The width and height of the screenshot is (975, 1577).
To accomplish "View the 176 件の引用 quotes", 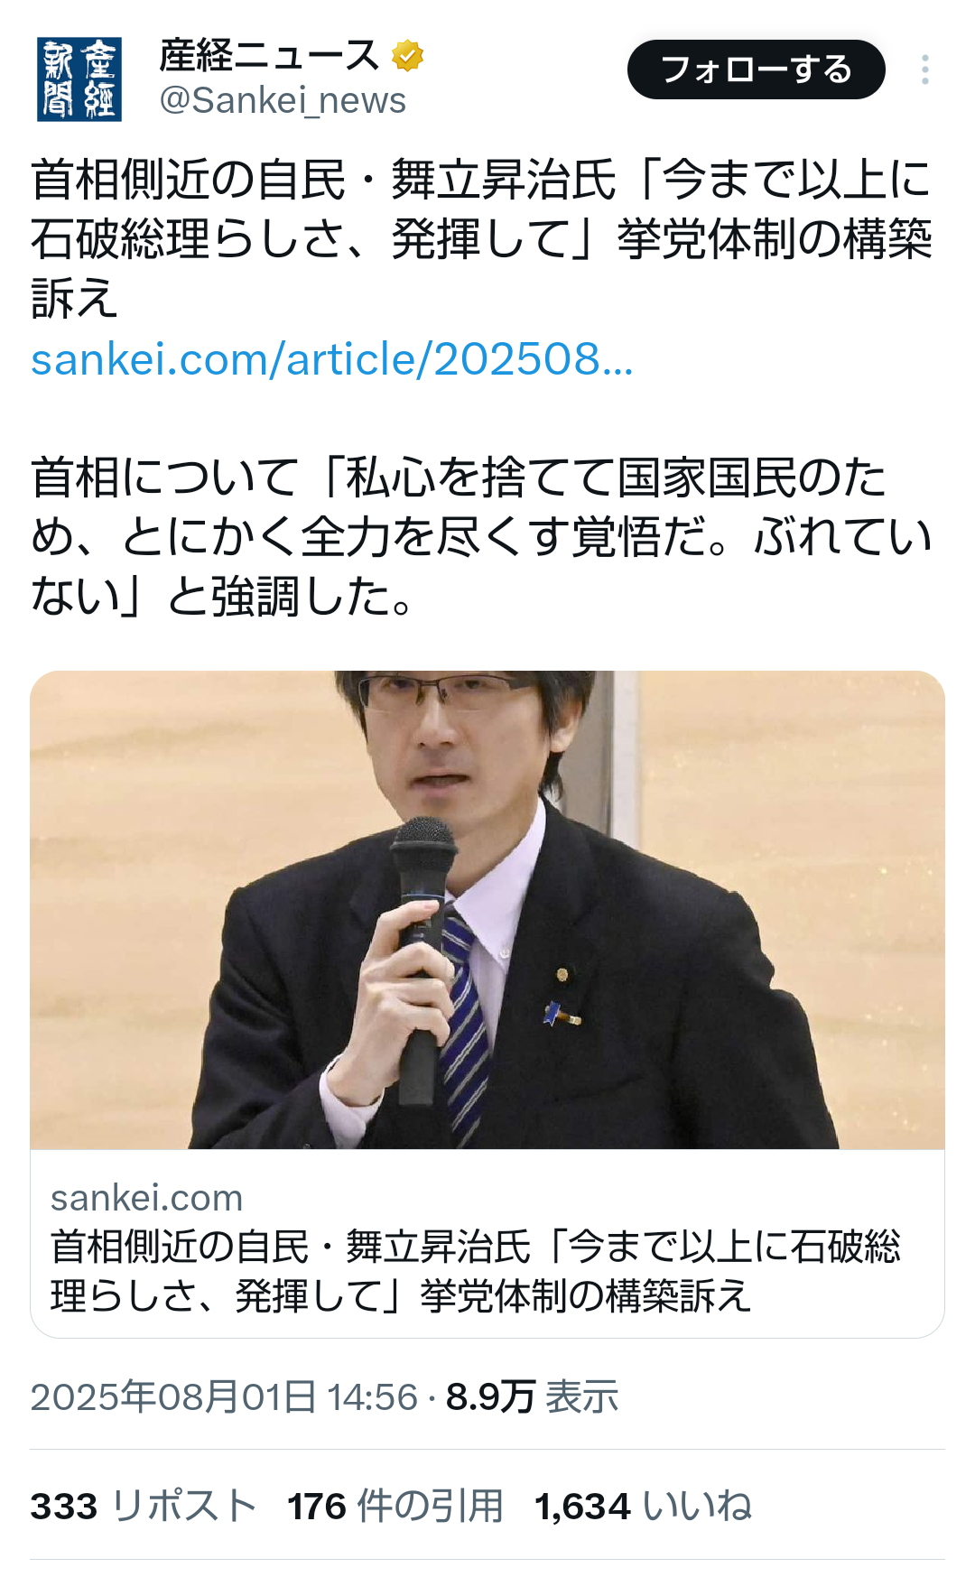I will tap(395, 1506).
